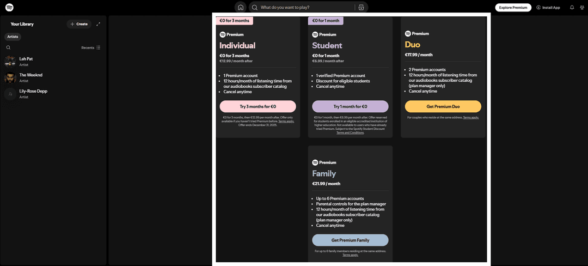Click the Spotify logo in top bar
Screen dimensions: 588x266
click(10, 8)
